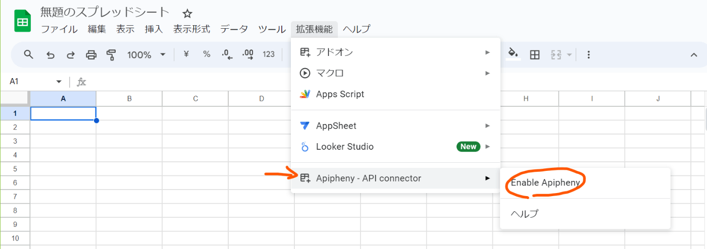The width and height of the screenshot is (707, 249).
Task: Select the paint format roller icon
Action: 112,54
